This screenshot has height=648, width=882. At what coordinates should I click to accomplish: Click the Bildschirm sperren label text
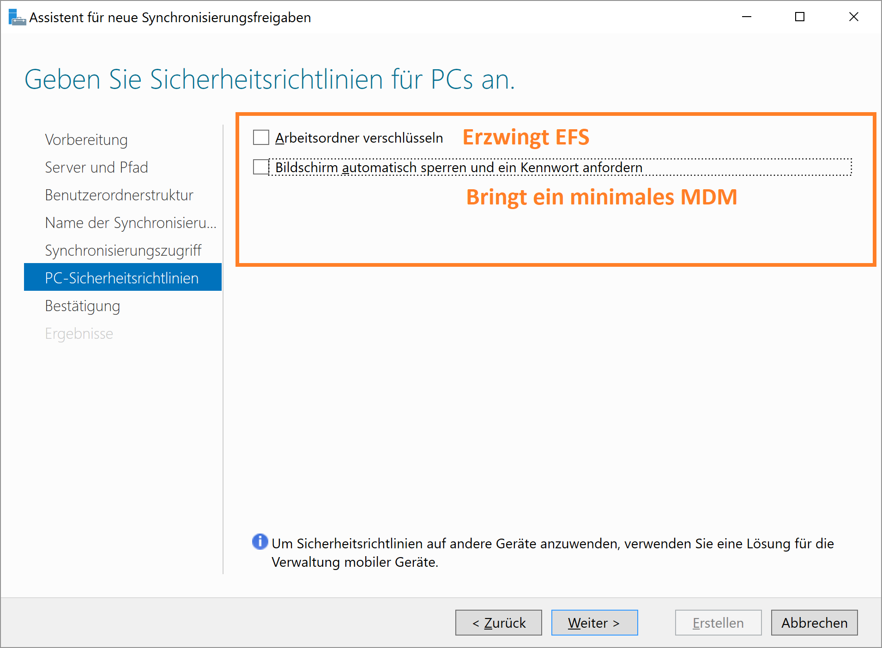[x=459, y=168]
